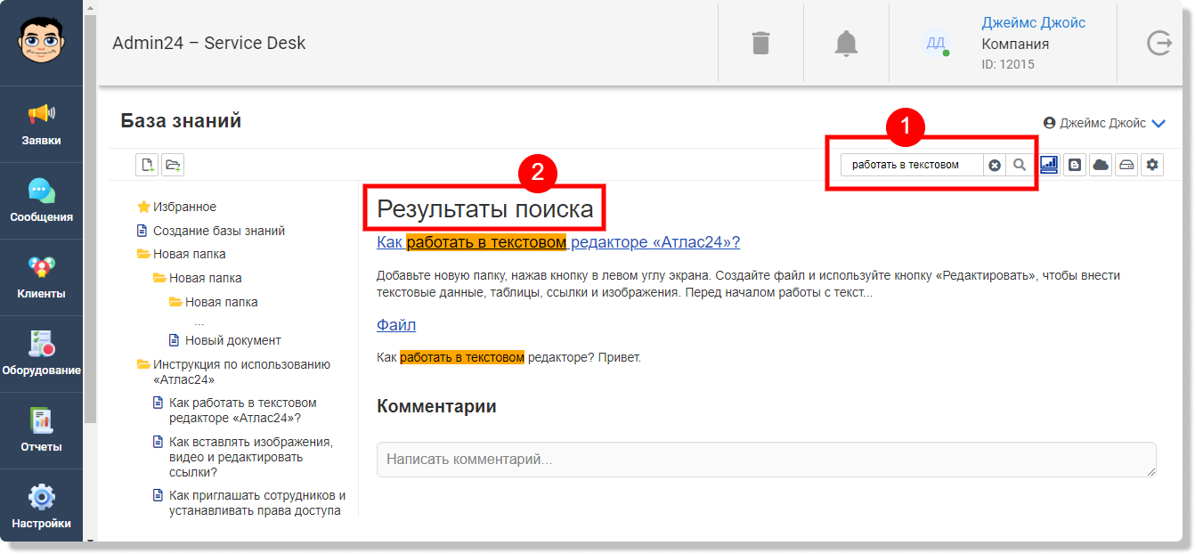Click the 'Admin24 – Service Desk' title
The image size is (1195, 554).
209,43
